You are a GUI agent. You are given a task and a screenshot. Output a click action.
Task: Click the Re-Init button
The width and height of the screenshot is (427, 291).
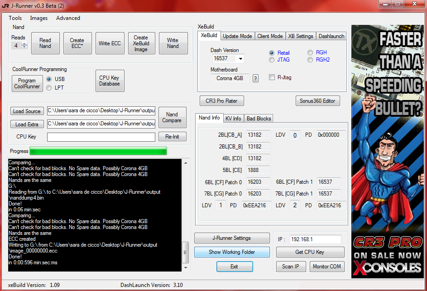(172, 137)
